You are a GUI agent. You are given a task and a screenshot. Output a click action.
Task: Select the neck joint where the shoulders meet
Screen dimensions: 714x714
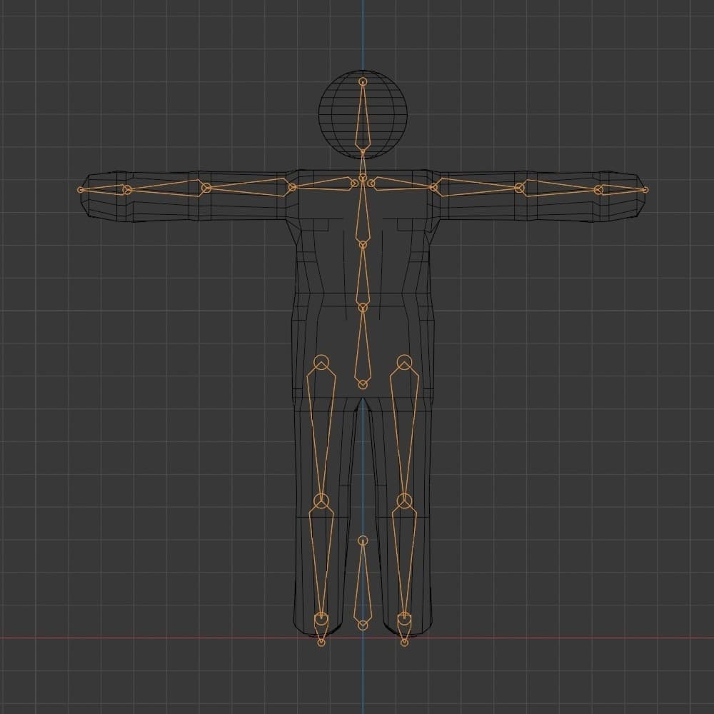pos(363,177)
